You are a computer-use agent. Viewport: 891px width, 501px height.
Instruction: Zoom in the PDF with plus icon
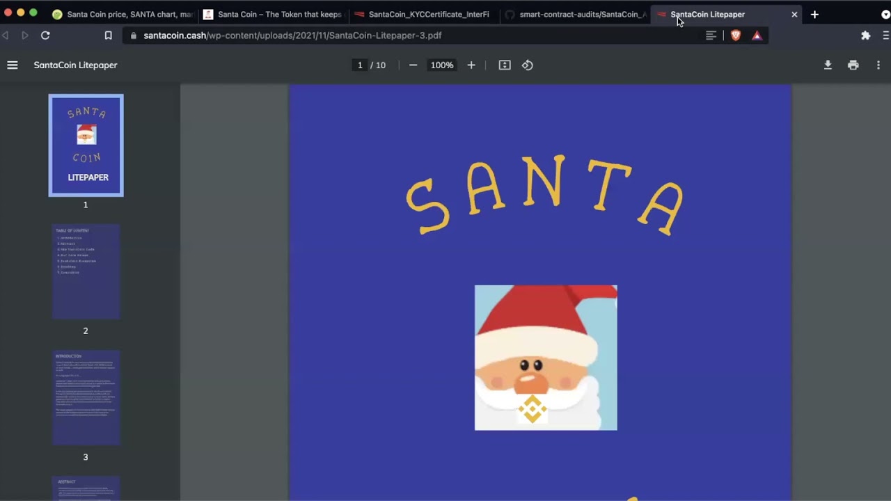(x=471, y=65)
